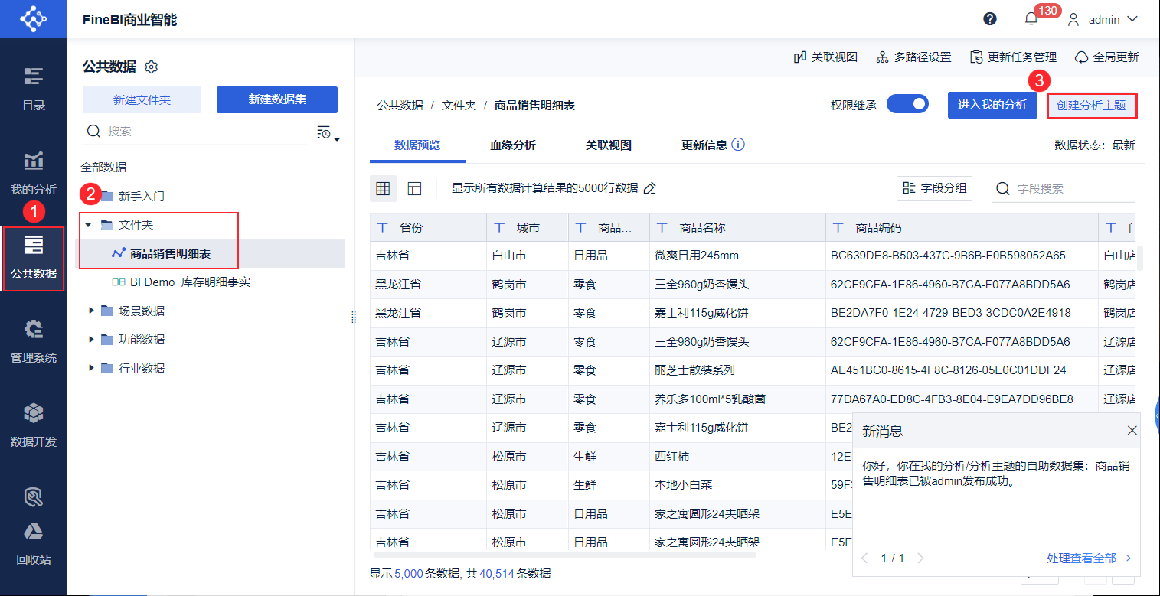Switch to the alternate layout view icon
Screen dimensions: 1160x596
coord(414,188)
